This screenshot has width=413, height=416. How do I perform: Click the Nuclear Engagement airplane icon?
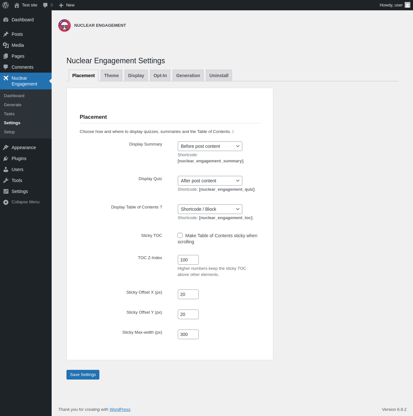[x=6, y=78]
